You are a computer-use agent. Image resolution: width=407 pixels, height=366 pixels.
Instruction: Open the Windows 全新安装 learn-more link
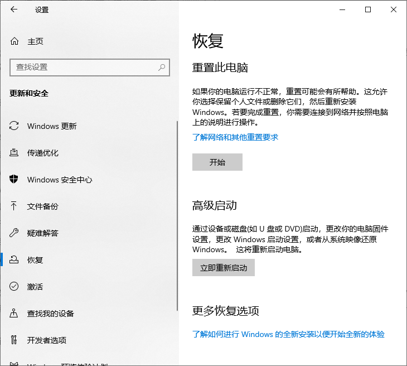coord(288,334)
